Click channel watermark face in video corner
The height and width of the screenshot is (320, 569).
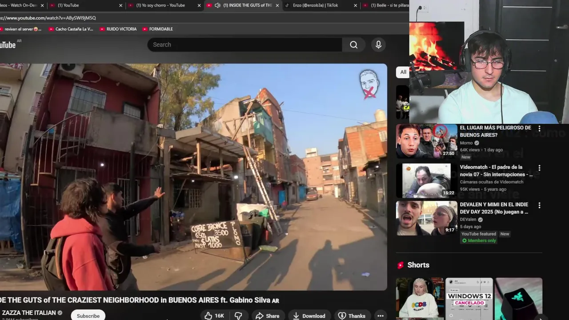[369, 84]
